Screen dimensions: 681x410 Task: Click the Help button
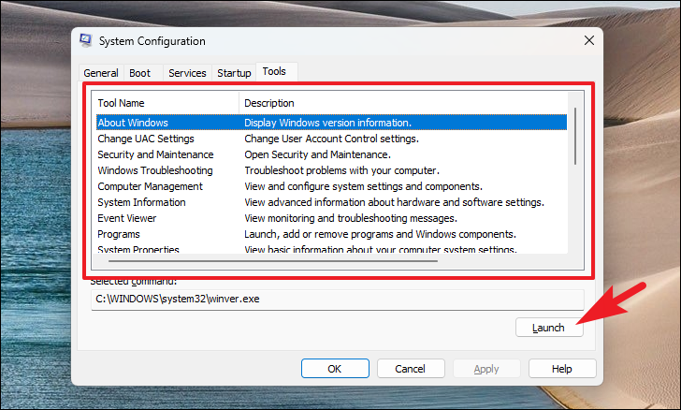coord(562,369)
